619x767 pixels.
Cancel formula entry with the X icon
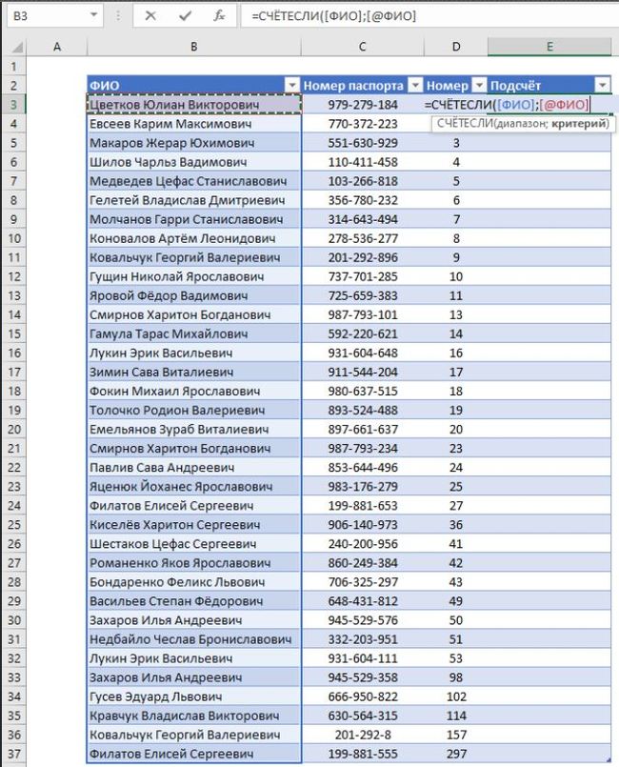coord(150,16)
